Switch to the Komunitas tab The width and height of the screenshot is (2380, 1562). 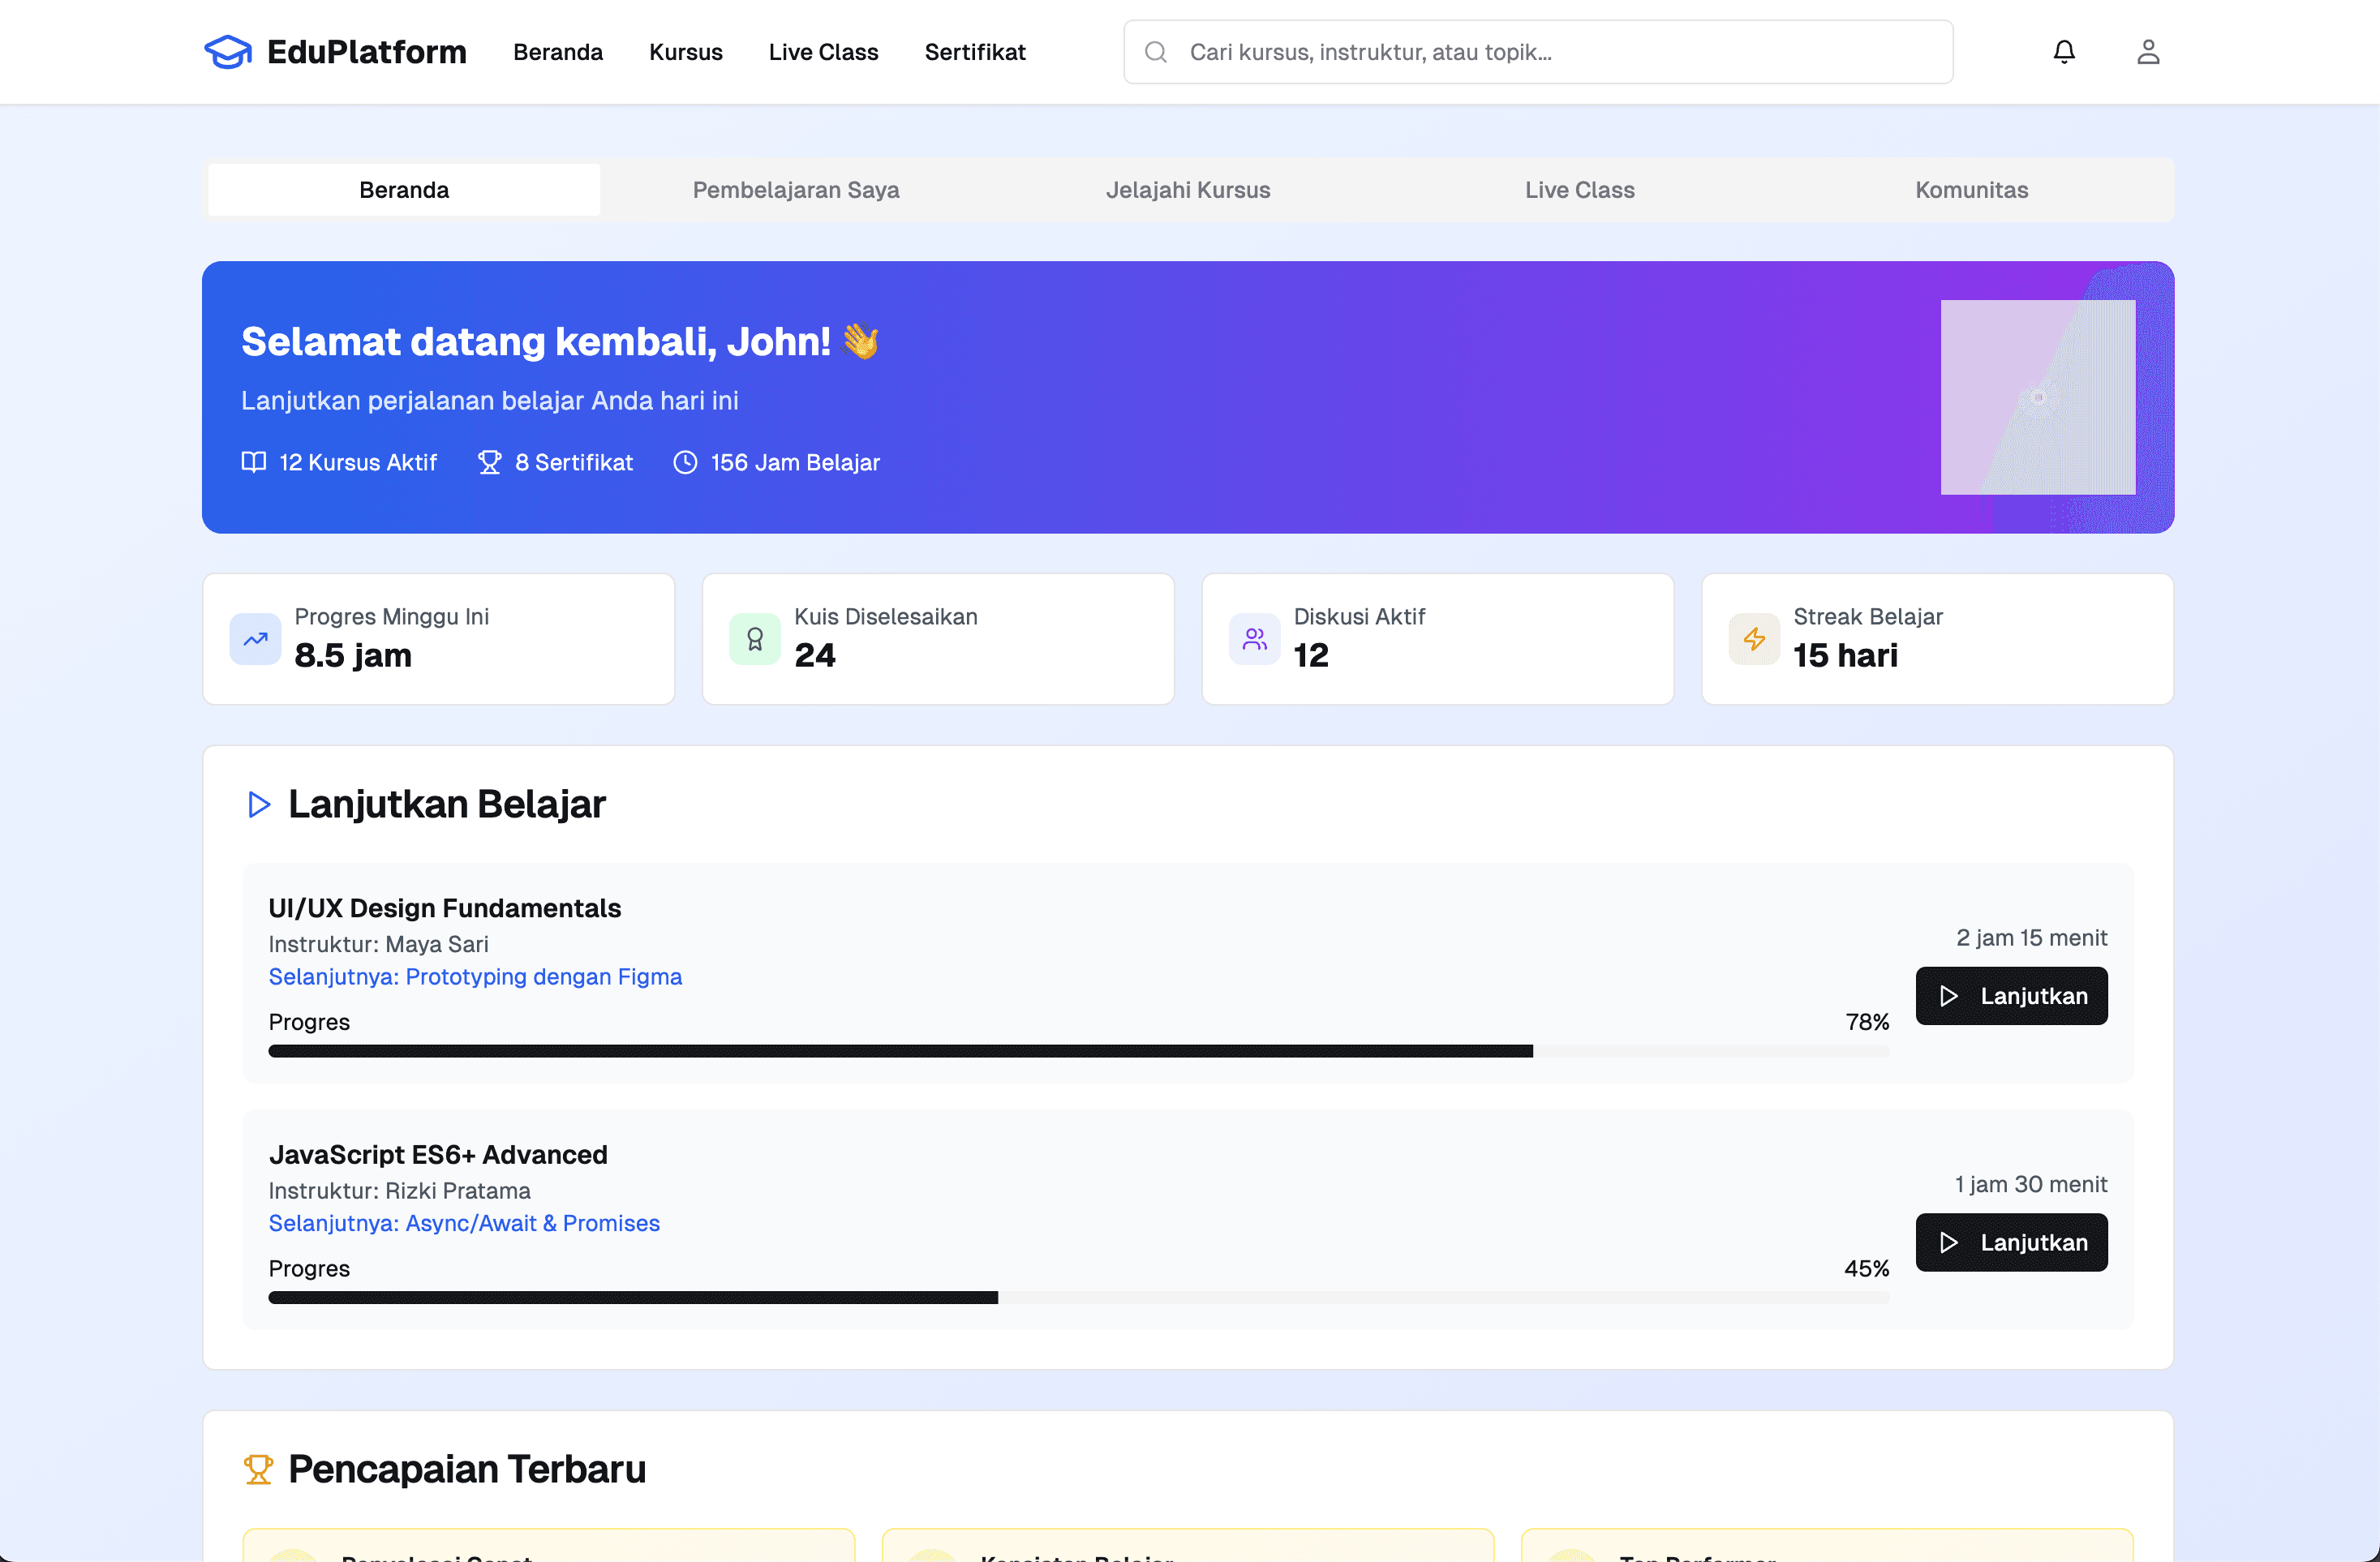(x=1972, y=190)
